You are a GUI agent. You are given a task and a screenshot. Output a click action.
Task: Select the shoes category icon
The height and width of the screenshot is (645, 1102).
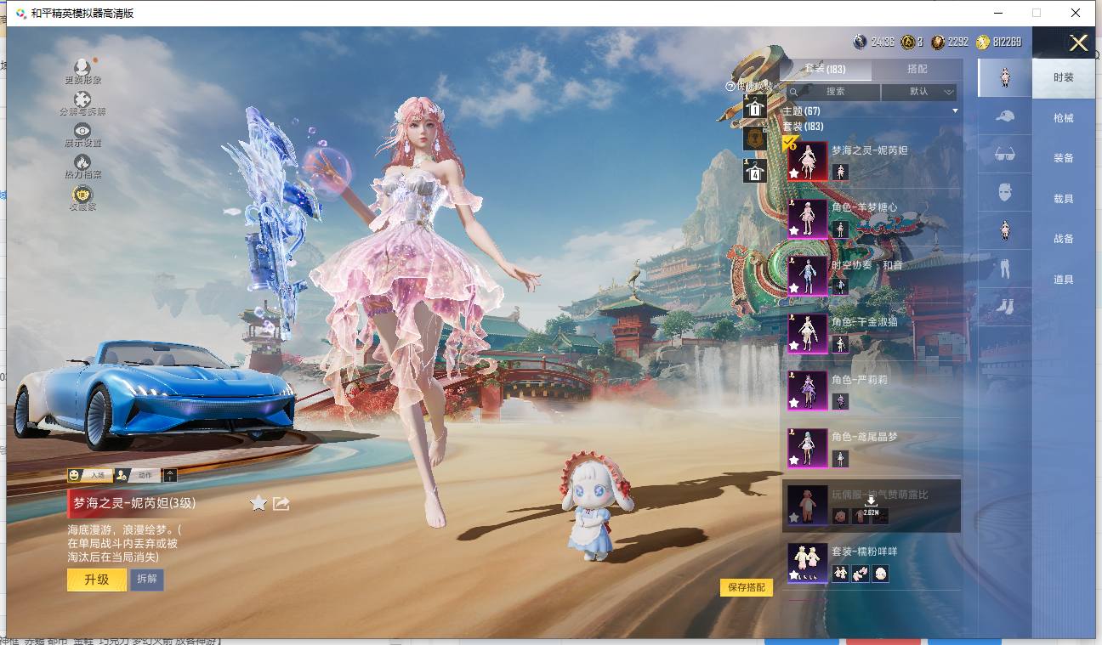(x=1005, y=305)
